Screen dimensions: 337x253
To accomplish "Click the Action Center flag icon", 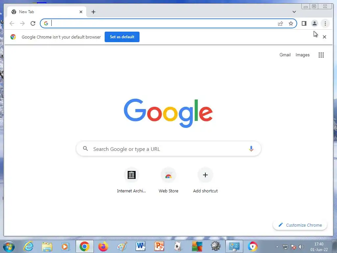I will pos(293,247).
